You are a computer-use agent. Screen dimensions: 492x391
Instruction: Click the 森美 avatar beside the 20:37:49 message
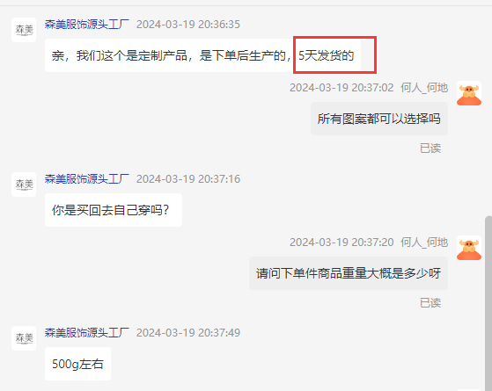(x=24, y=338)
